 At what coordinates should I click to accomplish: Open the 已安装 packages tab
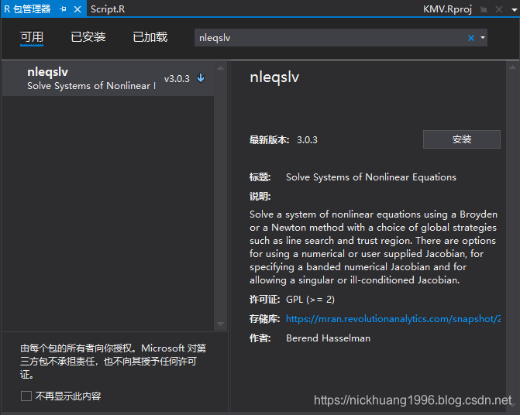pos(88,37)
